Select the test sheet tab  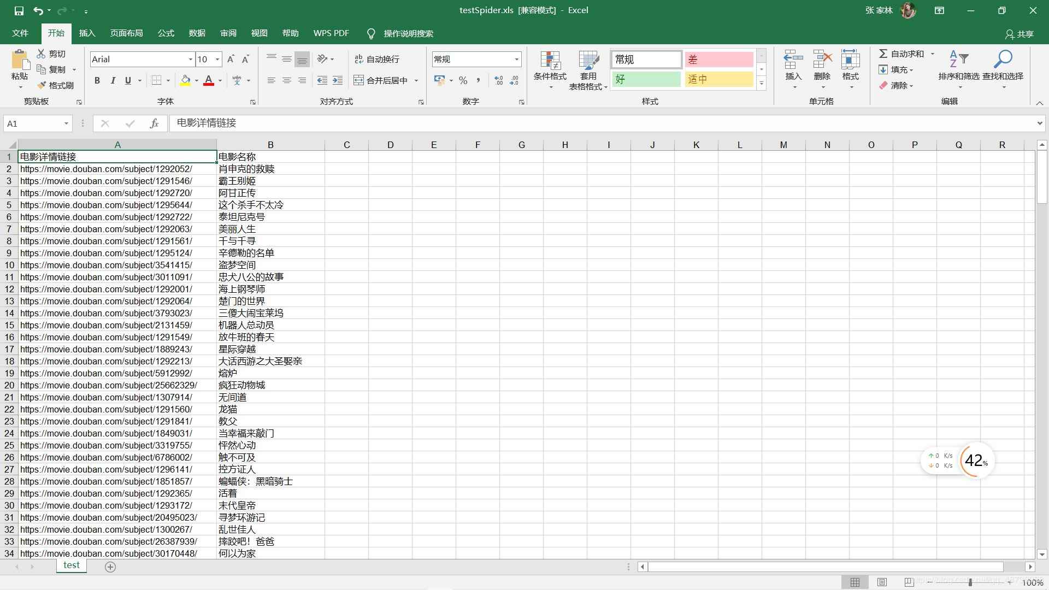tap(71, 565)
